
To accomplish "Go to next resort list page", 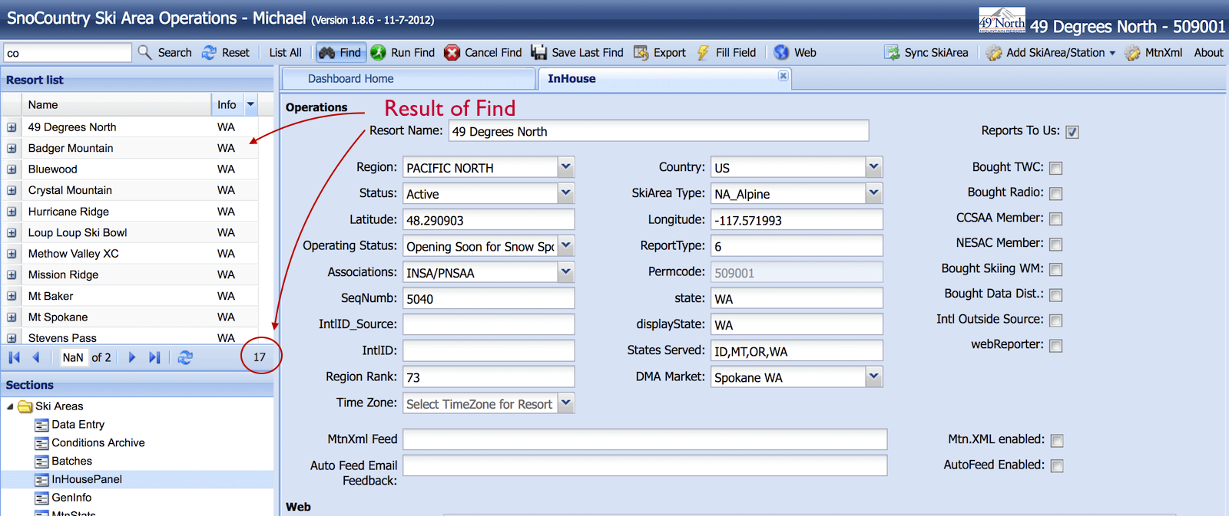I will [132, 357].
